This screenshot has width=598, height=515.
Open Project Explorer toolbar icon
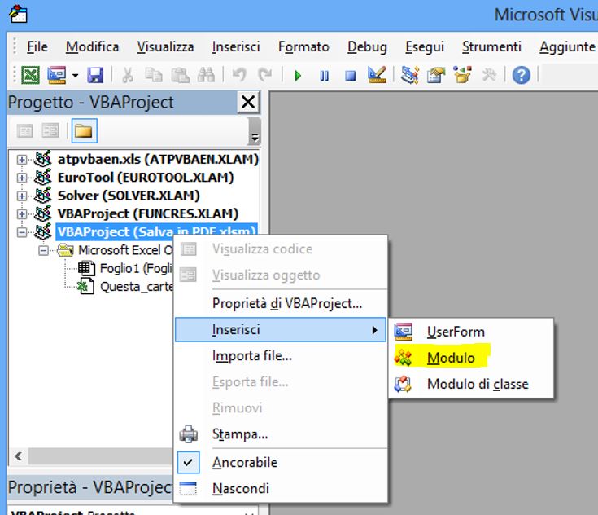[410, 74]
